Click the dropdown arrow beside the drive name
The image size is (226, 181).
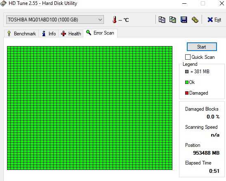coord(100,20)
